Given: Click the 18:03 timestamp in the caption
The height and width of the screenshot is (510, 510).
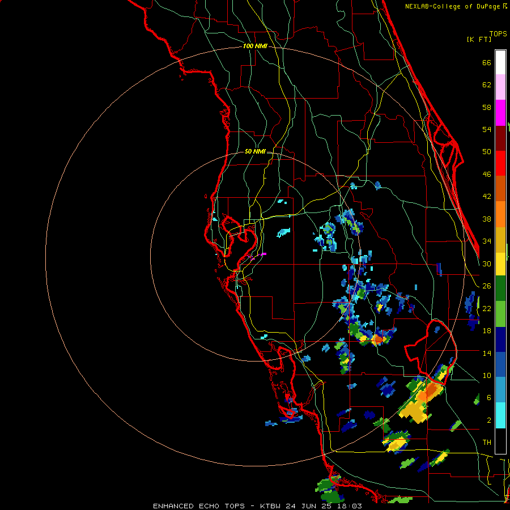Looking at the screenshot, I should [x=351, y=506].
